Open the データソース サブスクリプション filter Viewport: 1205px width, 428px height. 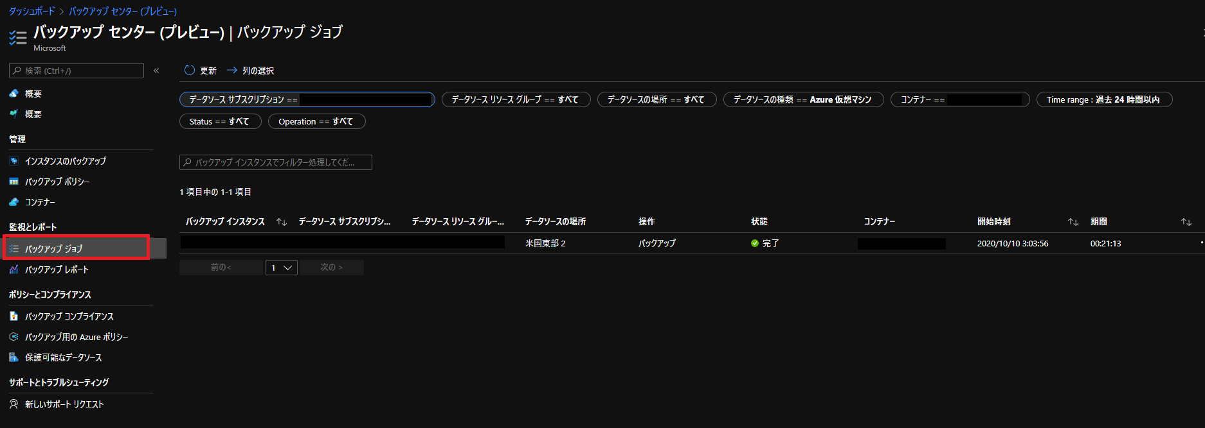307,99
